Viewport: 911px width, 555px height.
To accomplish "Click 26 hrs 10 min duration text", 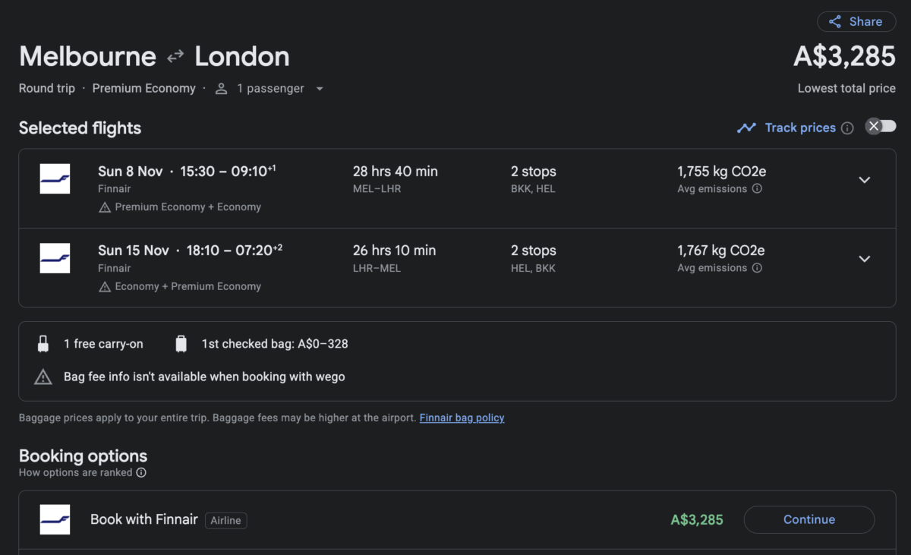I will [x=395, y=251].
